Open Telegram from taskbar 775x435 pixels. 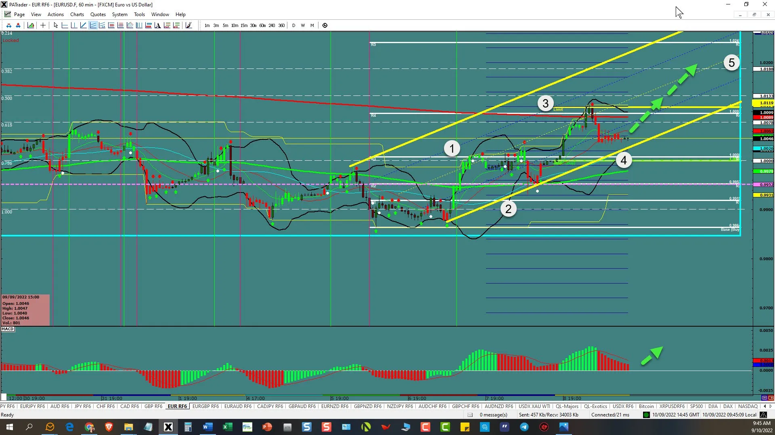coord(524,427)
